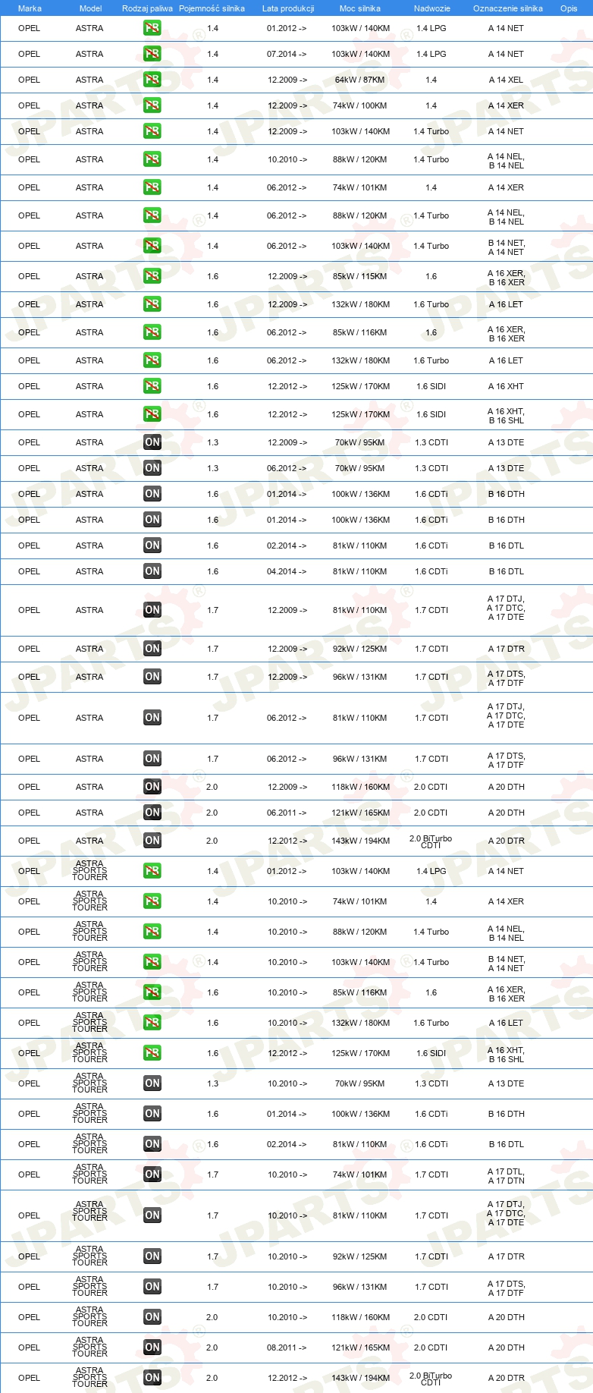
Task: Click the Moc silnika column header
Action: [x=360, y=8]
